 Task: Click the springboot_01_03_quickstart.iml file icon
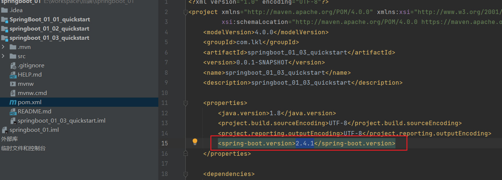[13, 121]
